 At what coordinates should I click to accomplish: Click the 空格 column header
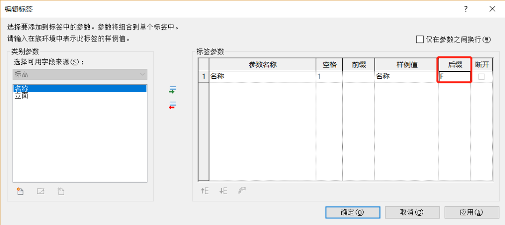[x=329, y=64]
